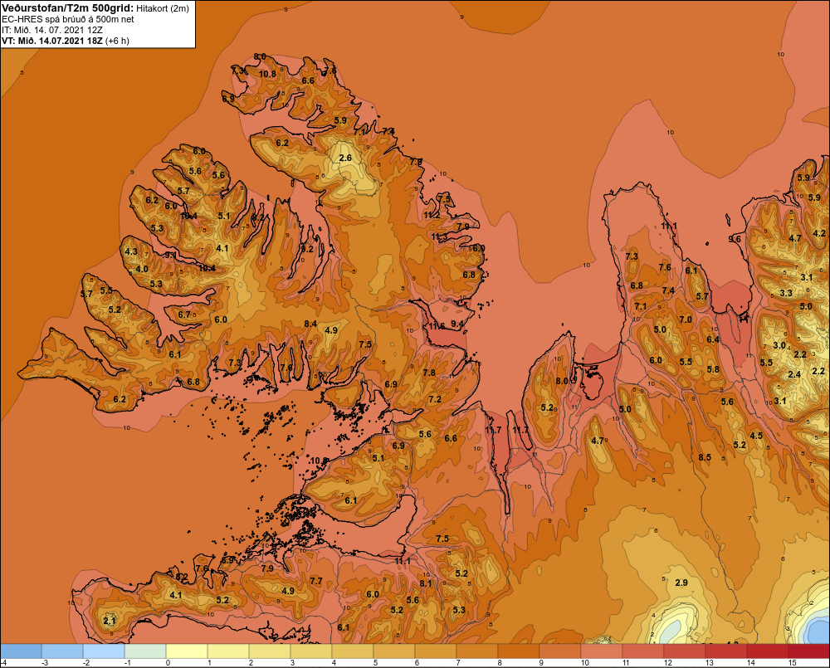Click the 11.2 temperature label

[x=432, y=216]
